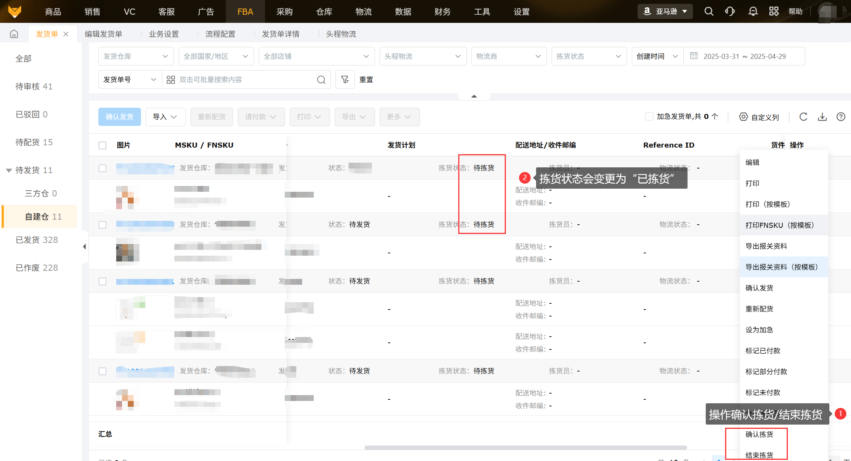
Task: Collapse the 待发货 tree node
Action: click(9, 170)
